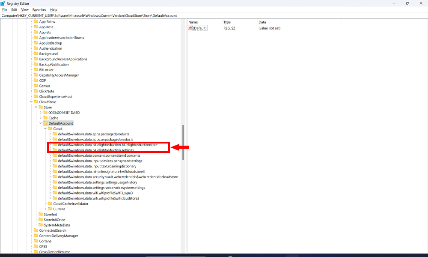Image resolution: width=428 pixels, height=257 pixels.
Task: Click the Registry Editor app icon in title bar
Action: click(x=3, y=3)
